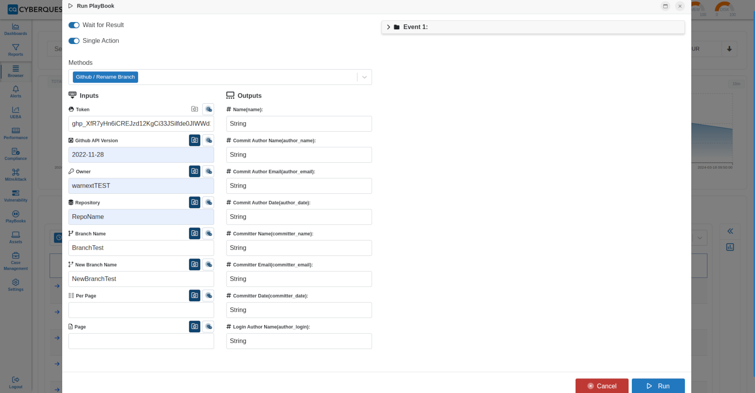Click camera icon for Github API Version
The image size is (755, 393).
195,140
